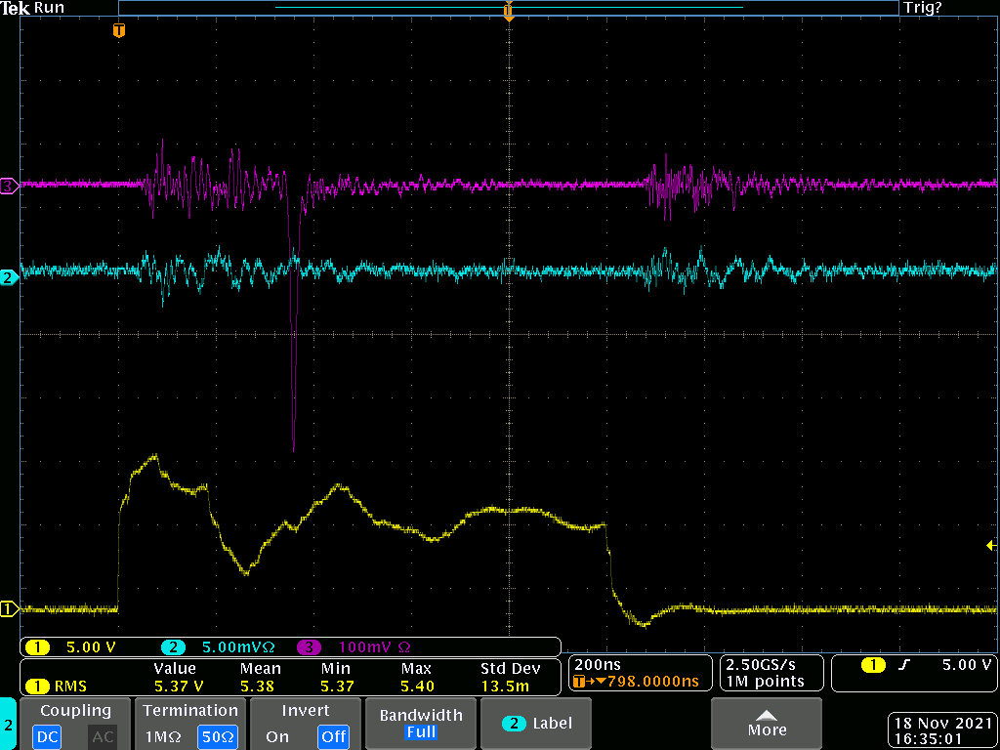This screenshot has height=750, width=1000.
Task: Click the yellow trigger level arrow on right edge
Action: [x=991, y=545]
